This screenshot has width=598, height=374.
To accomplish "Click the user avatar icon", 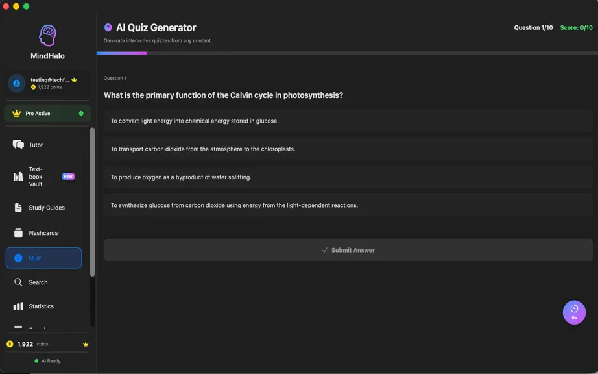I will [x=16, y=83].
